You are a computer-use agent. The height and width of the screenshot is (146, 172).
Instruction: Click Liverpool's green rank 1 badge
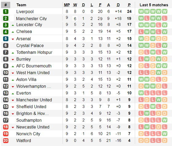(x=6, y=11)
